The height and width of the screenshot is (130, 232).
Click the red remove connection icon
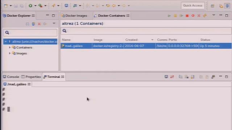pyautogui.click(x=39, y=24)
